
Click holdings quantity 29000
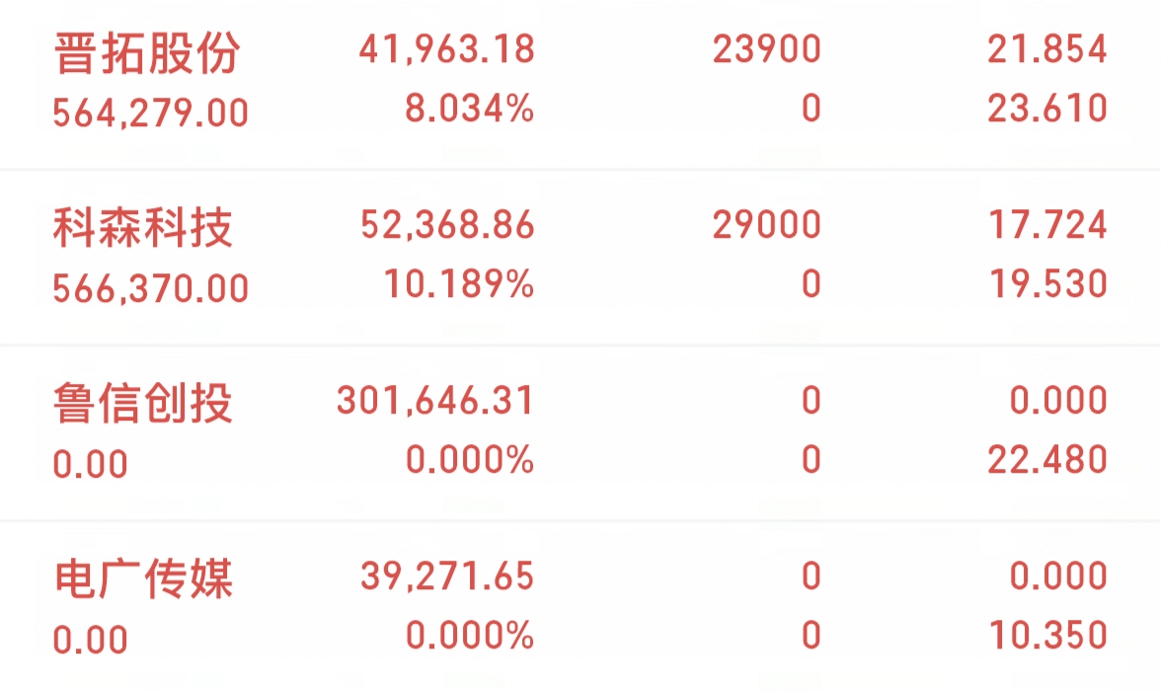[x=766, y=225]
